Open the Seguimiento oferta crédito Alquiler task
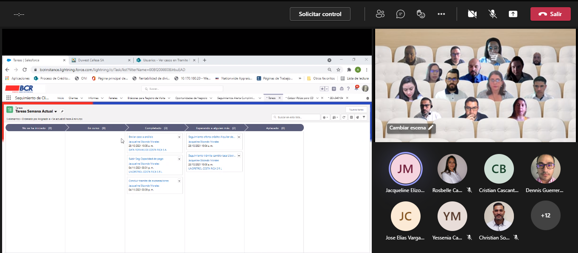The width and height of the screenshot is (578, 253). point(211,137)
